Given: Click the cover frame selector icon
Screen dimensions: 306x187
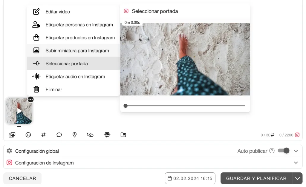Looking at the screenshot, I should click(36, 64).
